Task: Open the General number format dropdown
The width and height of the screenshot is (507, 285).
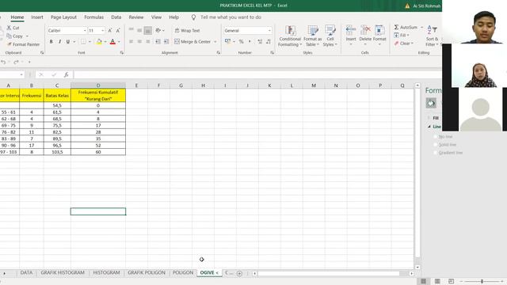Action: (269, 31)
